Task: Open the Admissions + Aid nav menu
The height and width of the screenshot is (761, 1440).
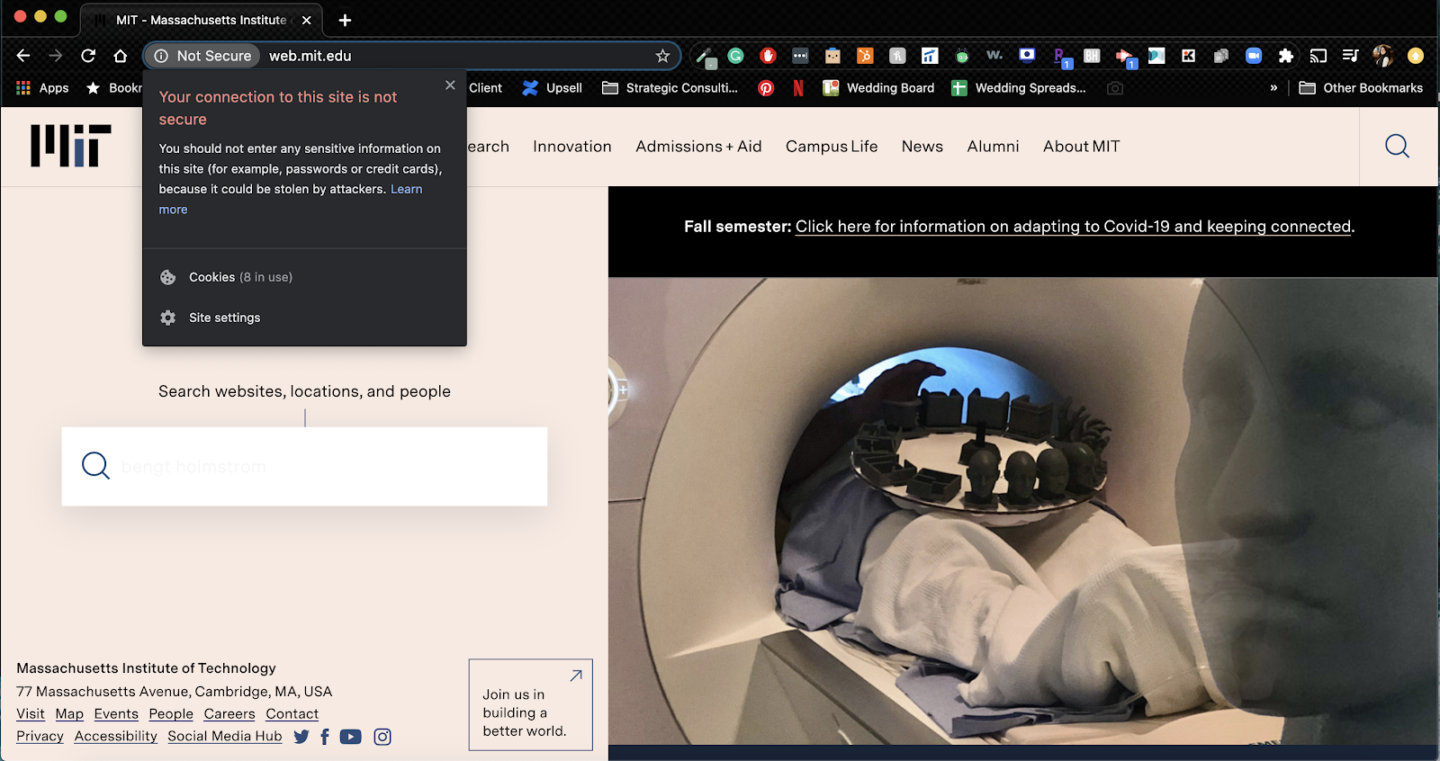Action: pos(698,147)
